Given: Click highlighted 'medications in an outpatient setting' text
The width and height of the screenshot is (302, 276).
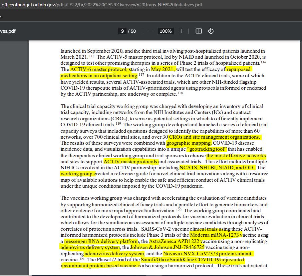Looking at the screenshot, I should pyautogui.click(x=99, y=76).
